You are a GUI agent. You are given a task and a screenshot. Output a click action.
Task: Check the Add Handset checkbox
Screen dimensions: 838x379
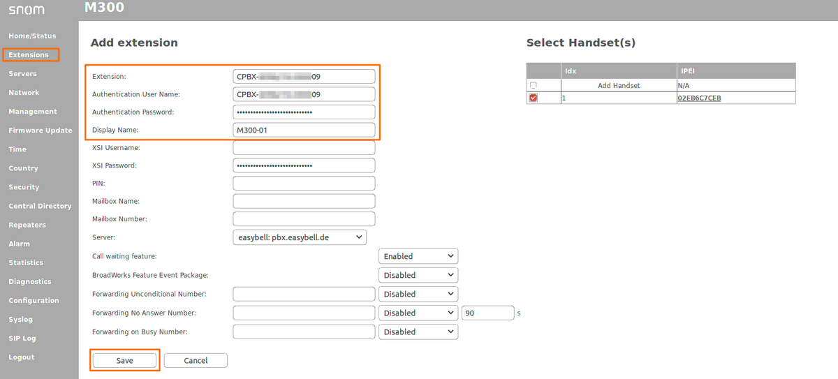[534, 85]
